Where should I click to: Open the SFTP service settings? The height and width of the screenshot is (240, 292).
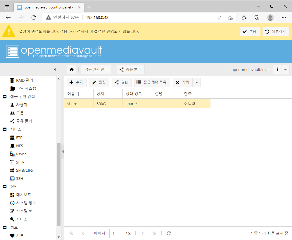coord(17,162)
